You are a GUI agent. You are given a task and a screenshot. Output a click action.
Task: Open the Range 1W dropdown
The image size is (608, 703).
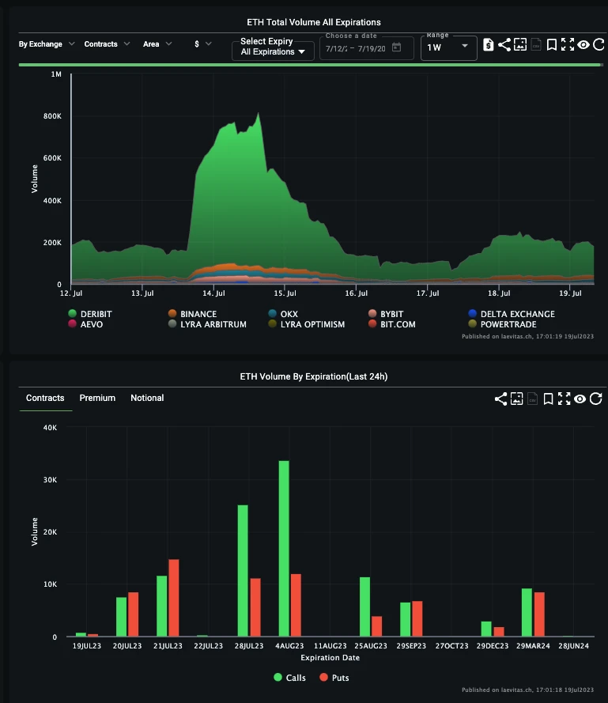(448, 47)
